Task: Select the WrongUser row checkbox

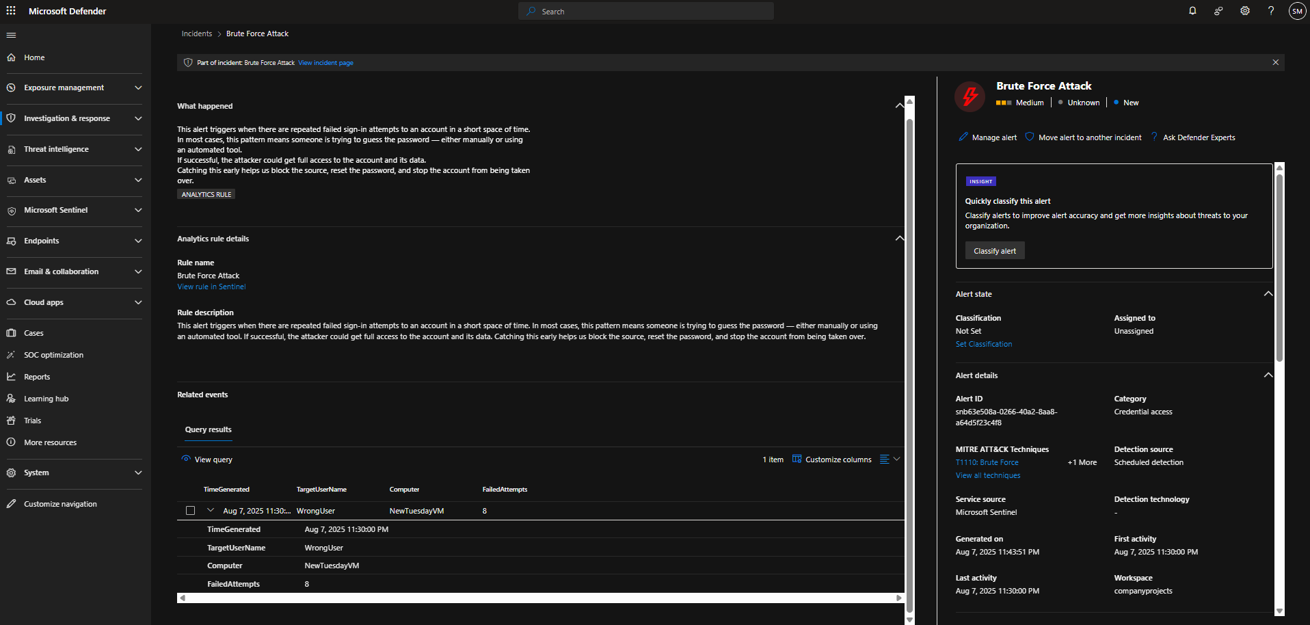Action: tap(190, 511)
